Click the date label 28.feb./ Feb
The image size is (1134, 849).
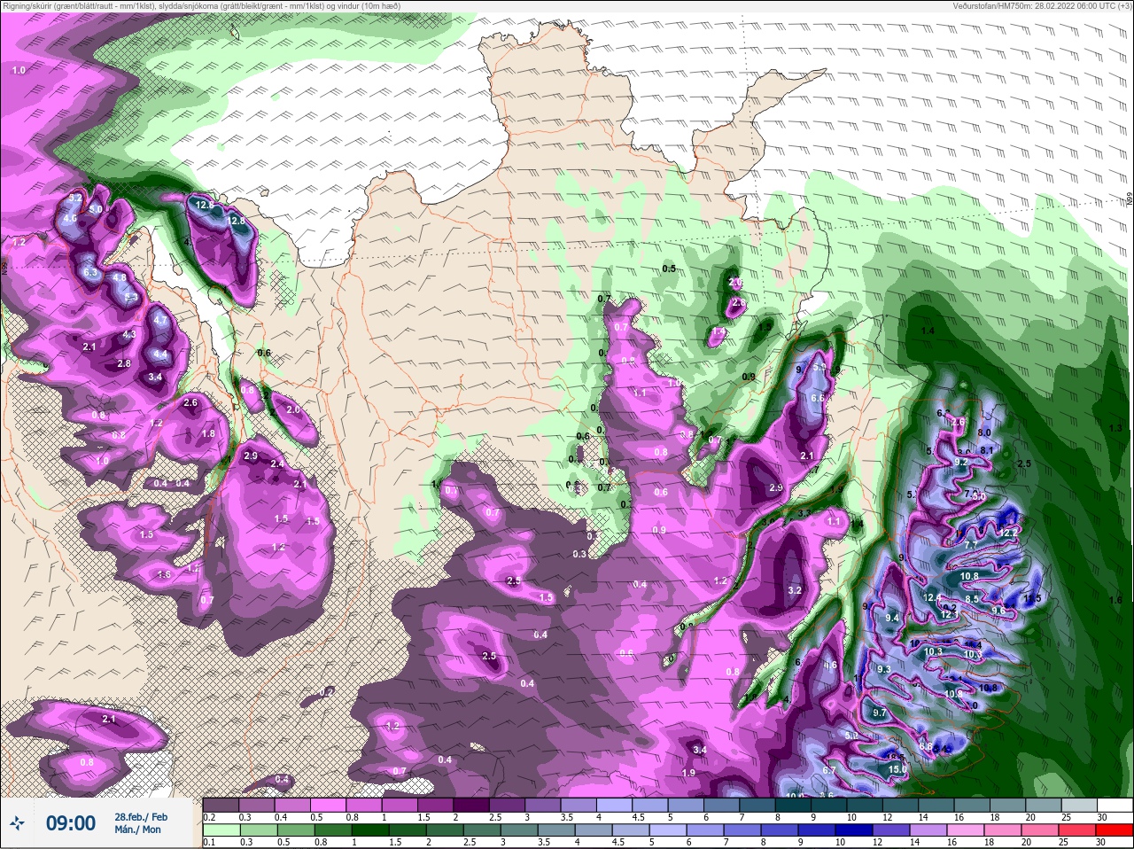(141, 816)
